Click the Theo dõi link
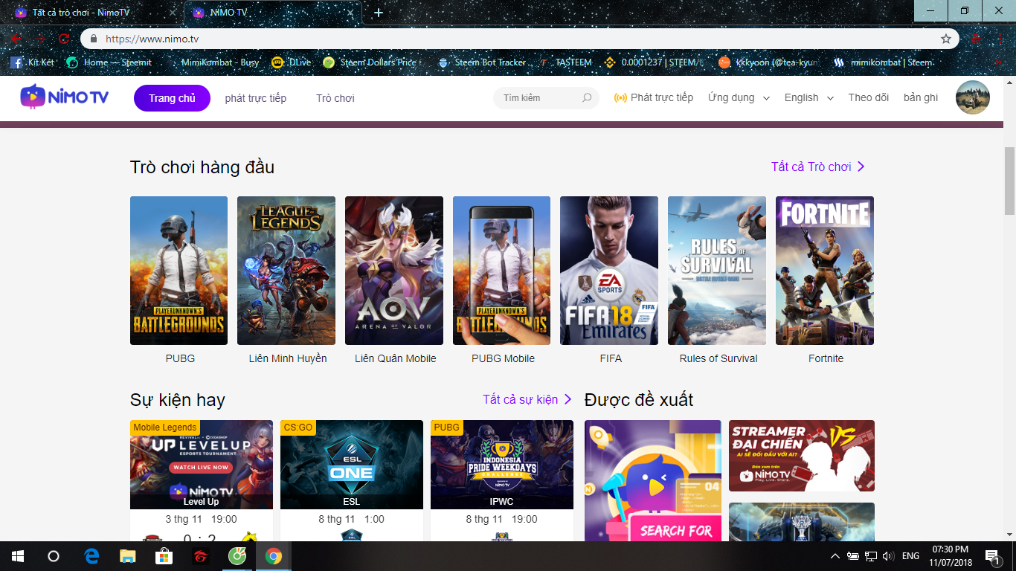 (x=868, y=97)
